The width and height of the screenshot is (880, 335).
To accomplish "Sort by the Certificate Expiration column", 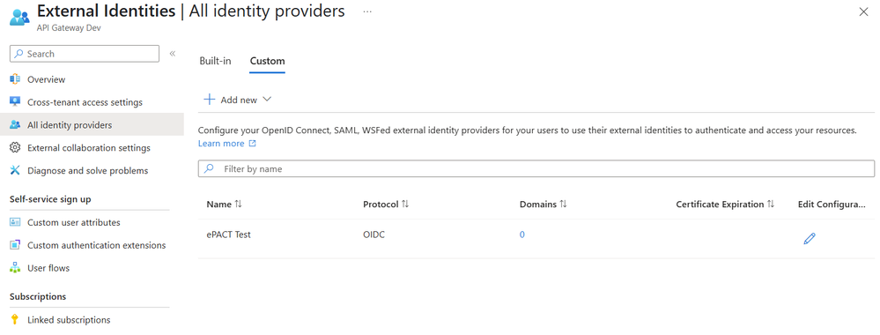I will click(725, 204).
